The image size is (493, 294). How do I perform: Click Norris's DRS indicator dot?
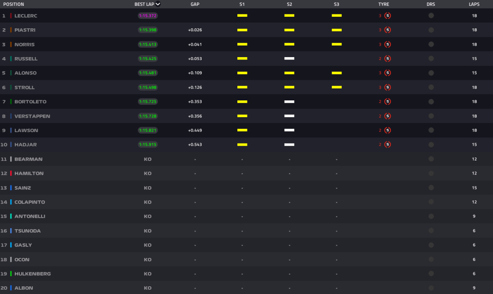coord(431,44)
